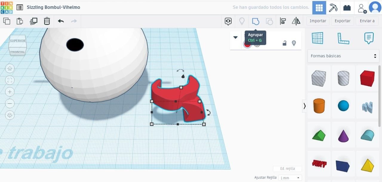Pick the orange cylinder shape thumbnail
Screen dimensions: 382x182
click(x=319, y=106)
